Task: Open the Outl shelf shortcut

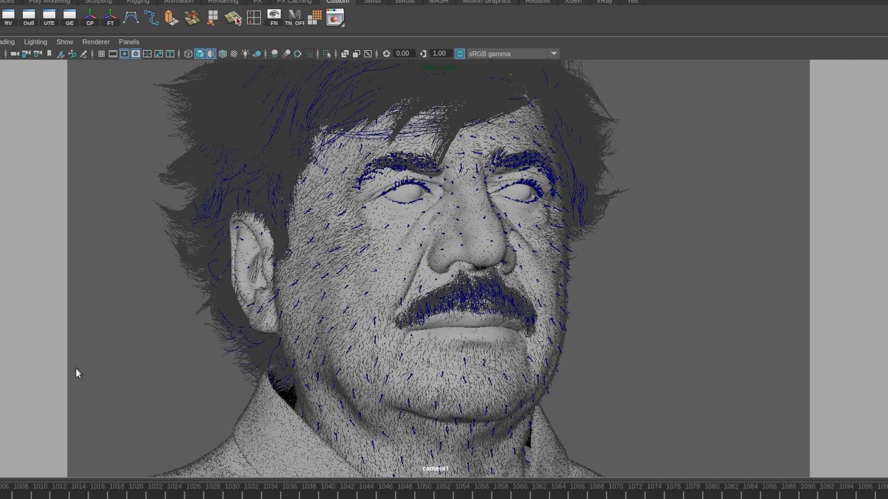Action: tap(29, 17)
